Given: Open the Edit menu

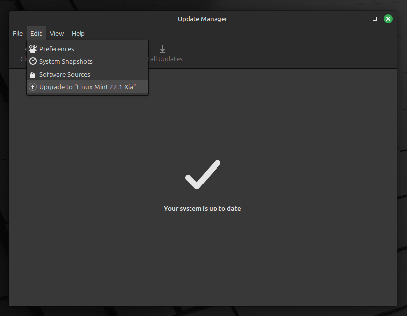Looking at the screenshot, I should coord(36,33).
